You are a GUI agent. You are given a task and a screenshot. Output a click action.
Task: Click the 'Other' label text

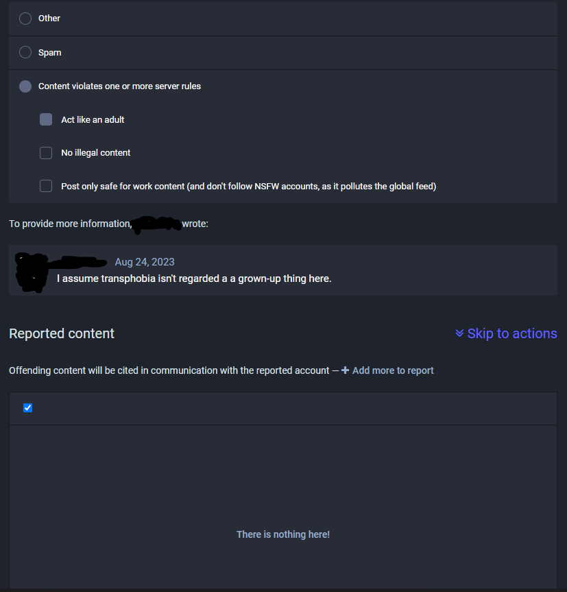click(49, 19)
